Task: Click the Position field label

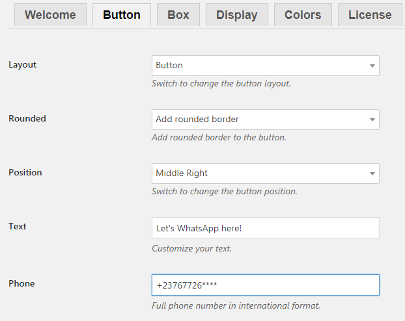Action: click(x=25, y=172)
